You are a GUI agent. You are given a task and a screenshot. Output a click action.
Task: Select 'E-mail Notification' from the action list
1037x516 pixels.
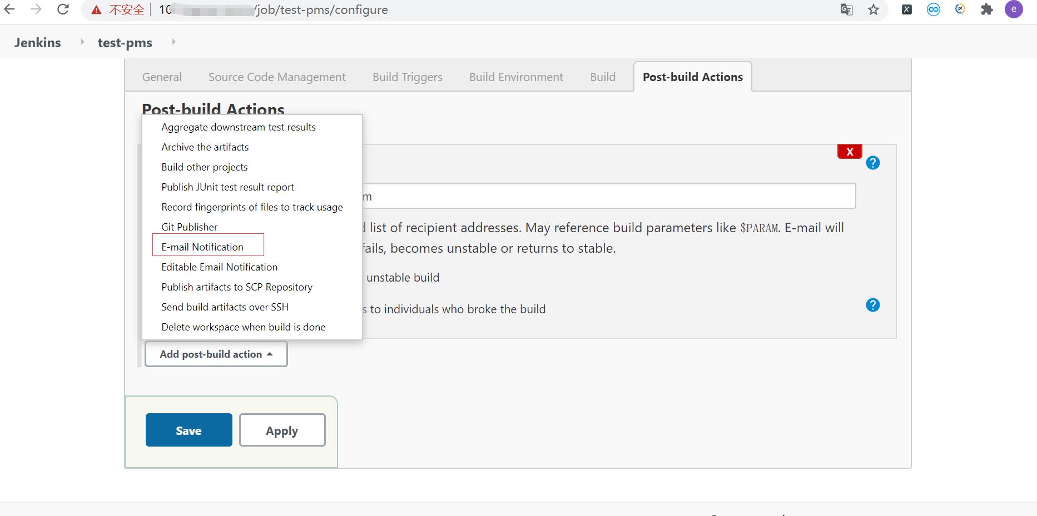202,246
